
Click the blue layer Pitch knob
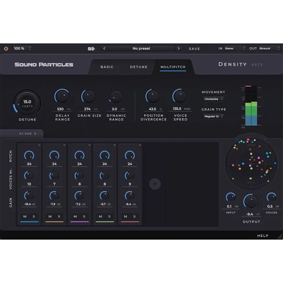tap(29, 155)
